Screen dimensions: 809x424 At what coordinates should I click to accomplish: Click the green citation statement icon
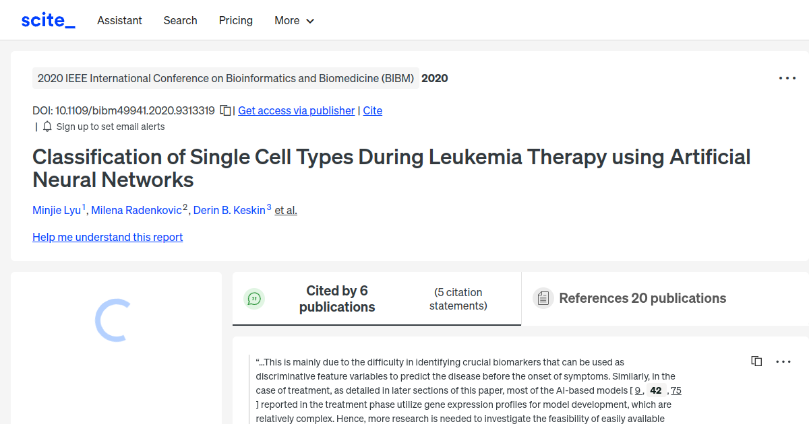[254, 298]
